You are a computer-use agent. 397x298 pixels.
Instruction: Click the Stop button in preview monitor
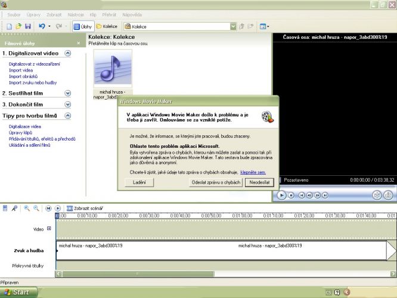(291, 195)
